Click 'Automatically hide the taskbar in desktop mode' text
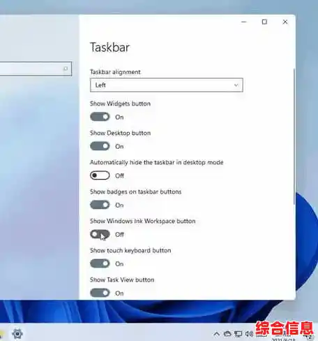318x341 pixels. click(157, 162)
